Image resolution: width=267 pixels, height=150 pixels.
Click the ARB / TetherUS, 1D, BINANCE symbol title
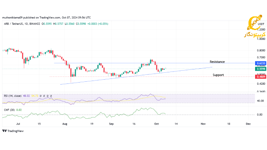pos(22,24)
